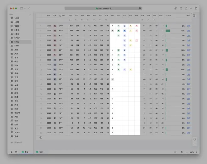Click the fullscreen icon in status bar

(182, 152)
